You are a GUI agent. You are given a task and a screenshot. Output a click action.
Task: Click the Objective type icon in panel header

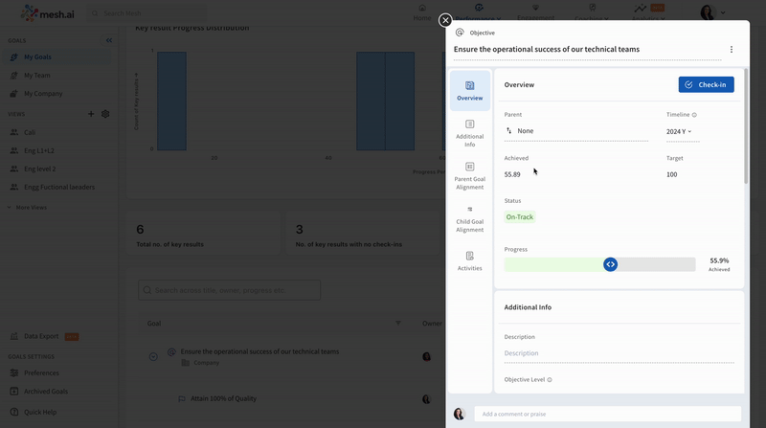point(460,33)
